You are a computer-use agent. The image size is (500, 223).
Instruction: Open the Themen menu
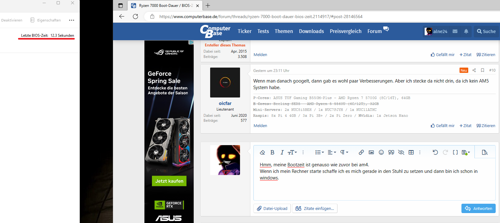click(x=284, y=31)
